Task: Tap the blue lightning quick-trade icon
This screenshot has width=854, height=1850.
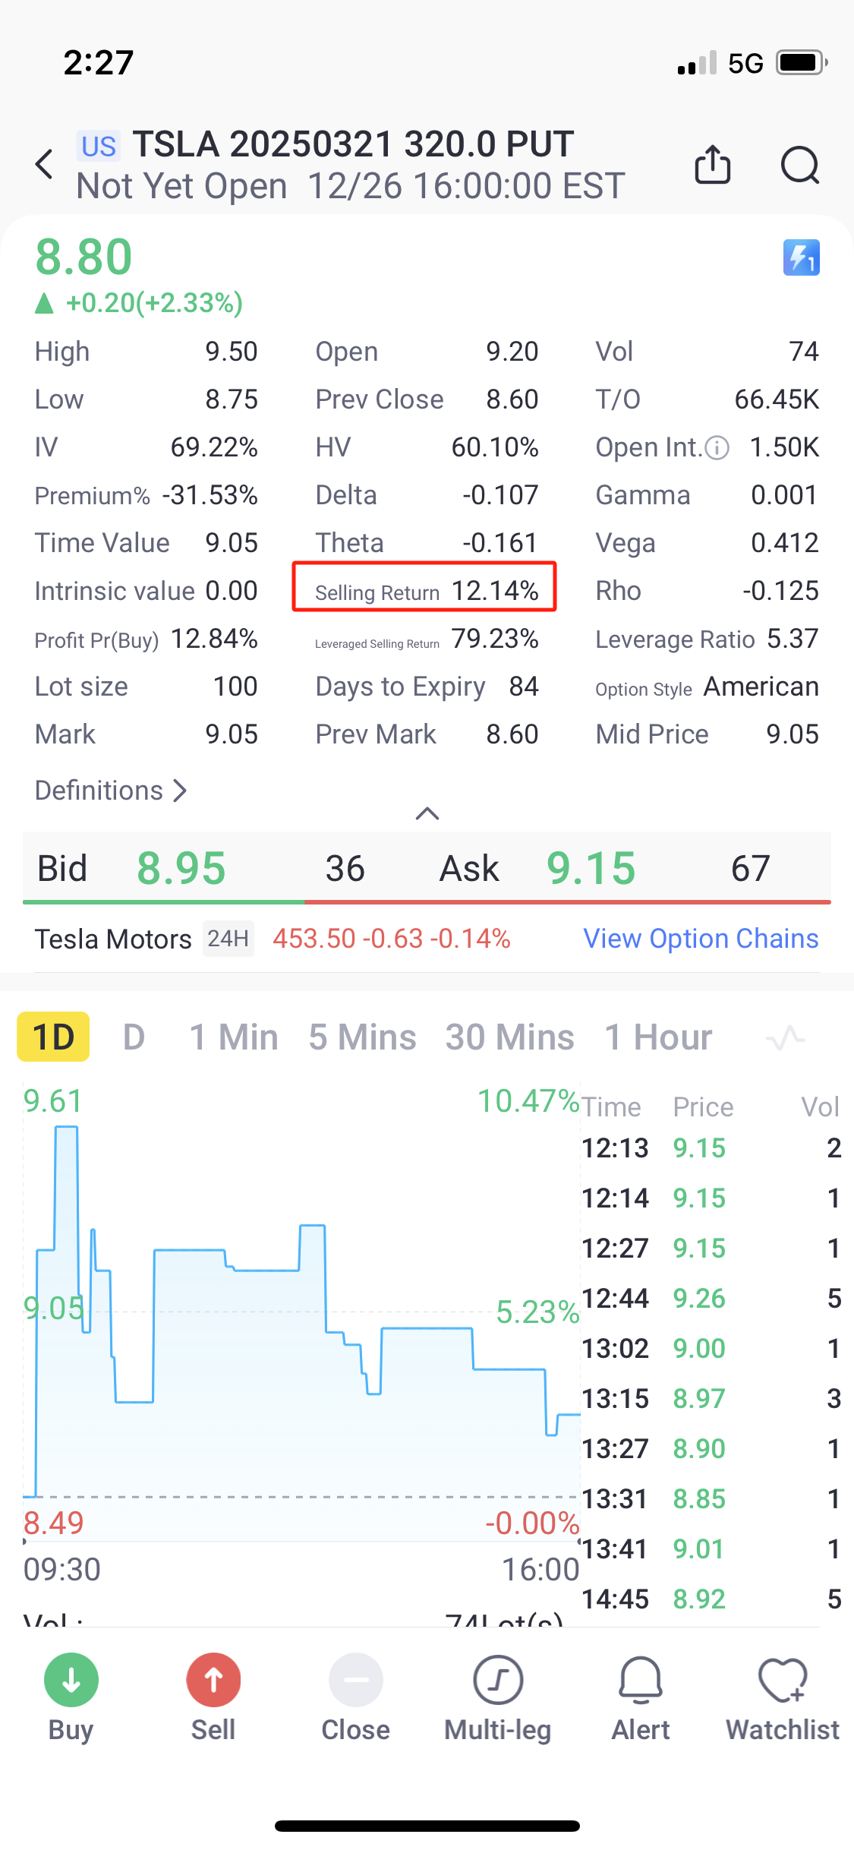Action: [x=801, y=257]
